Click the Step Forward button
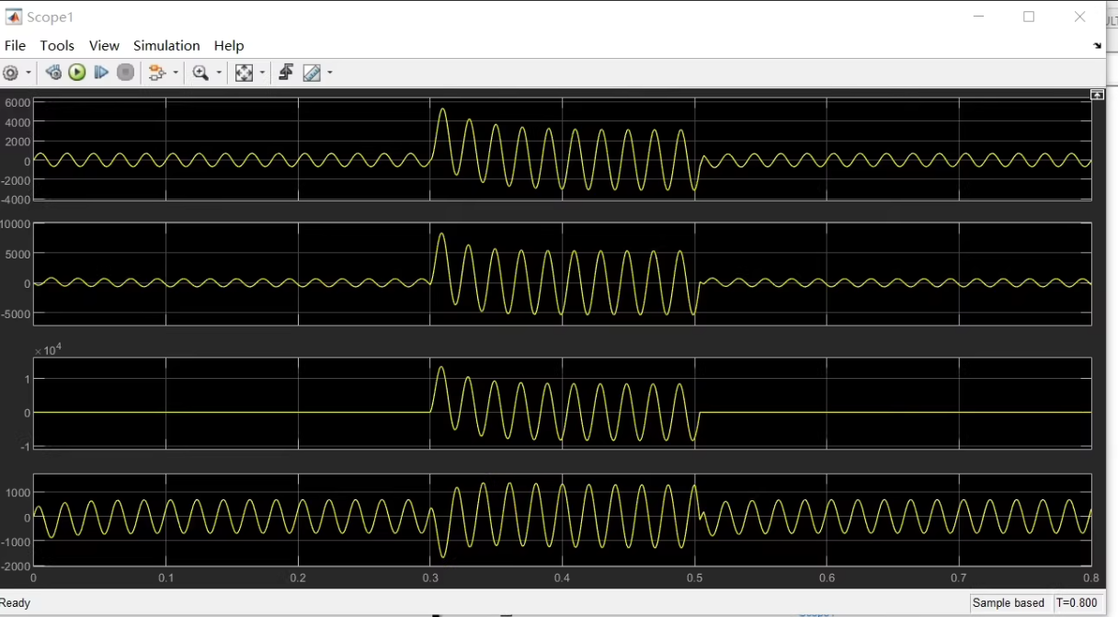The width and height of the screenshot is (1118, 617). [101, 73]
